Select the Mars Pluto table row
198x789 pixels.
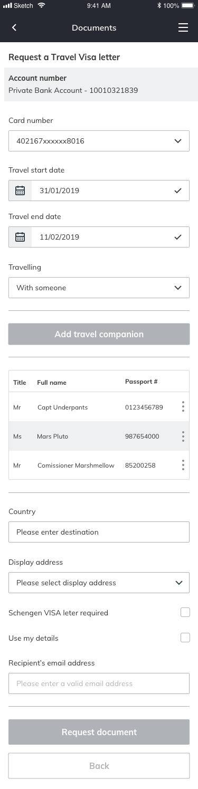[x=99, y=436]
